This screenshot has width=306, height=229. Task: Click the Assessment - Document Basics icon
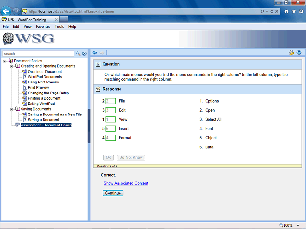[18, 125]
